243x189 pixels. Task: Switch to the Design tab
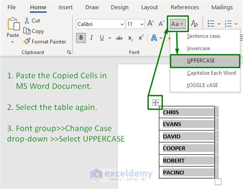coord(119,7)
